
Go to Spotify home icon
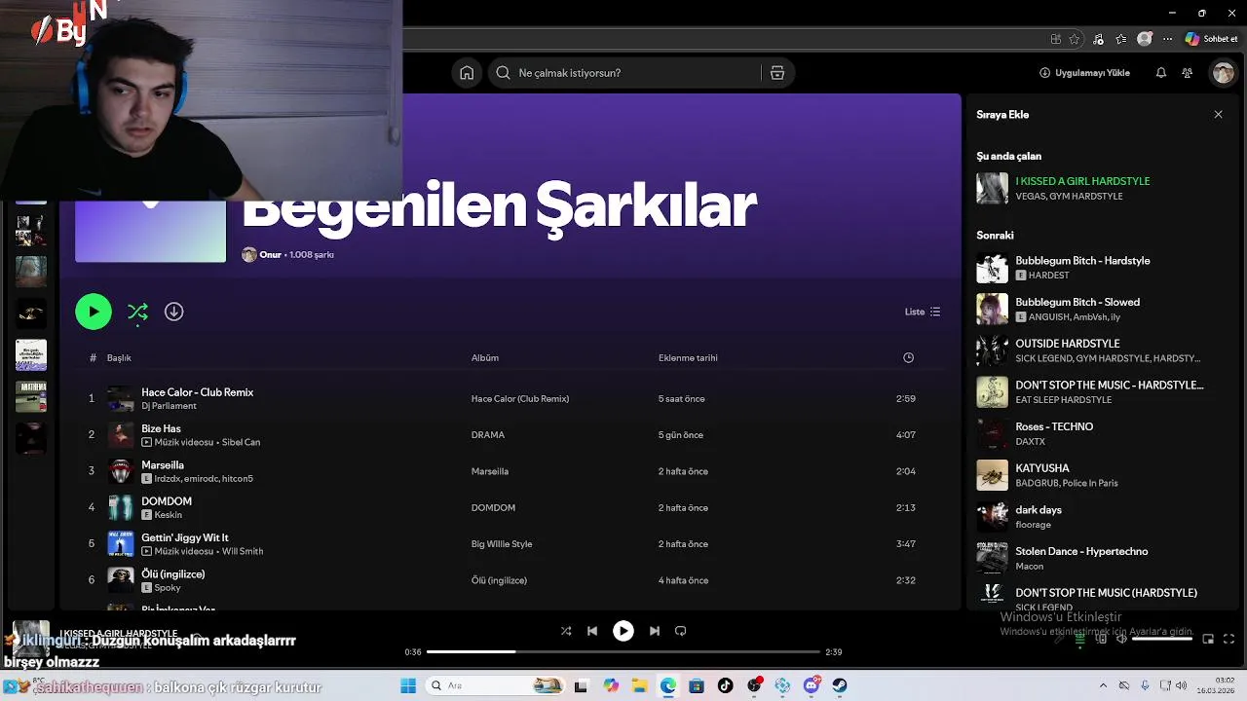point(467,73)
